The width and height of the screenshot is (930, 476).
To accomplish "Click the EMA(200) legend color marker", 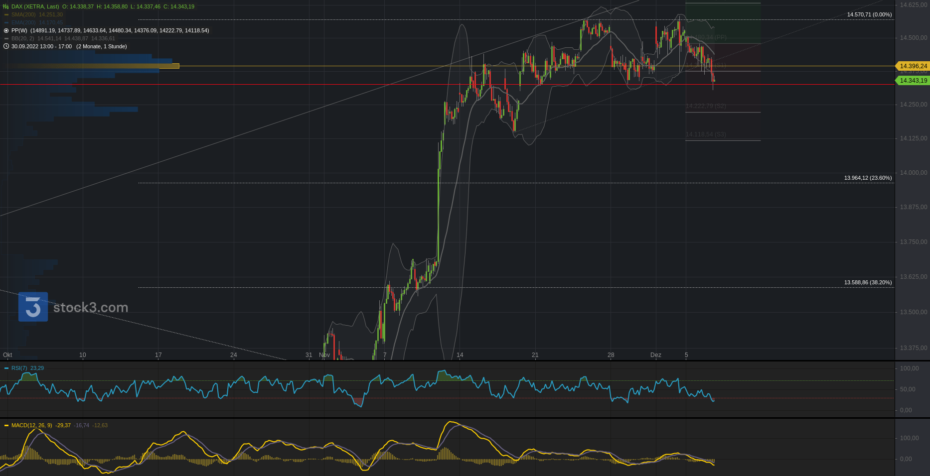I will coord(6,22).
